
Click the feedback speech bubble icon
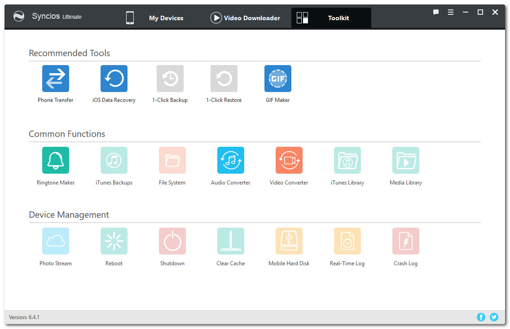tap(436, 13)
